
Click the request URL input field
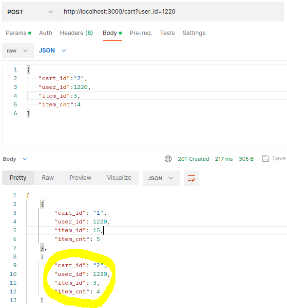171,12
